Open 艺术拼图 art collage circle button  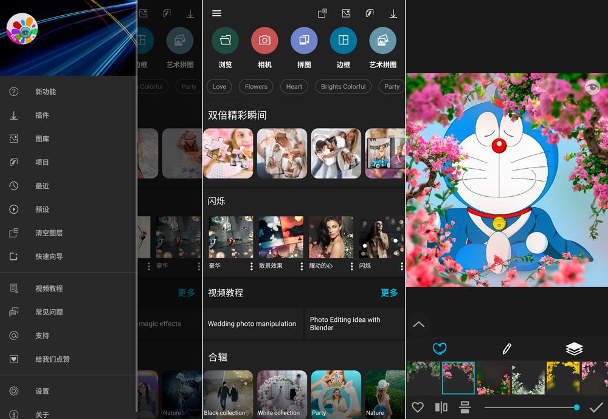[382, 40]
